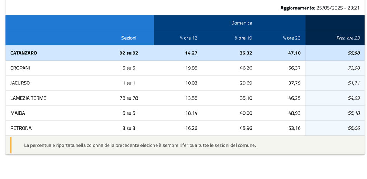Click Maida's 40,00 value at ore 19
This screenshot has height=179, width=367.
click(x=246, y=113)
